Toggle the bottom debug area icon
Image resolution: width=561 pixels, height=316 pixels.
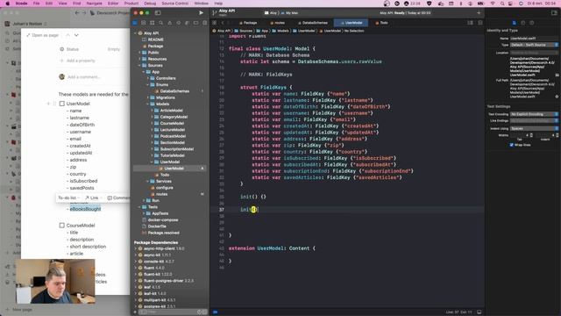[479, 312]
